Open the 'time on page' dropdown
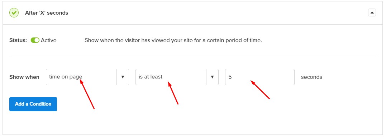The width and height of the screenshot is (386, 137). [87, 77]
